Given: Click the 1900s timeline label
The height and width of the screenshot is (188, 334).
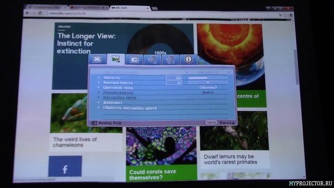Looking at the screenshot, I should point(160,53).
